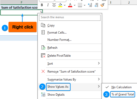137x99 pixels.
Task: Select column J header
Action: tap(129, 2)
